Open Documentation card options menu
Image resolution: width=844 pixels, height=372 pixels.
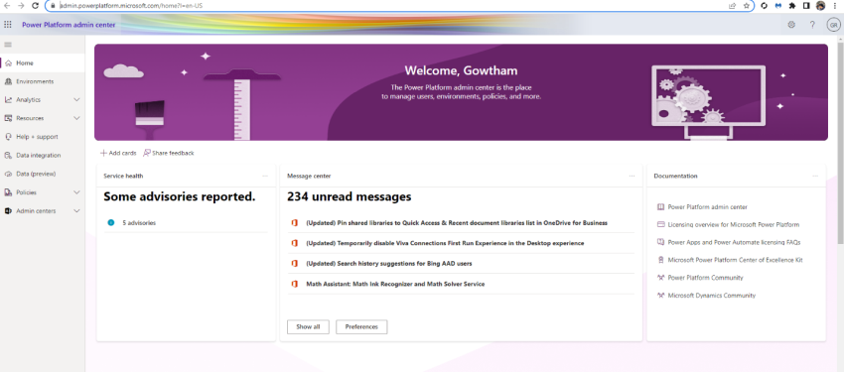click(x=815, y=176)
